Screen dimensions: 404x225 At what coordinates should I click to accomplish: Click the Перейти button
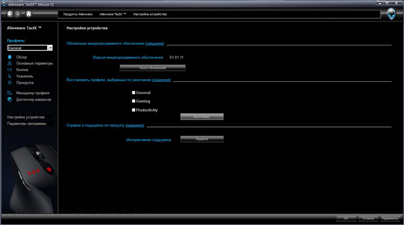pos(202,139)
